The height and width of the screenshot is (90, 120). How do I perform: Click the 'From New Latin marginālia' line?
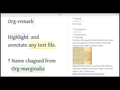point(93,40)
